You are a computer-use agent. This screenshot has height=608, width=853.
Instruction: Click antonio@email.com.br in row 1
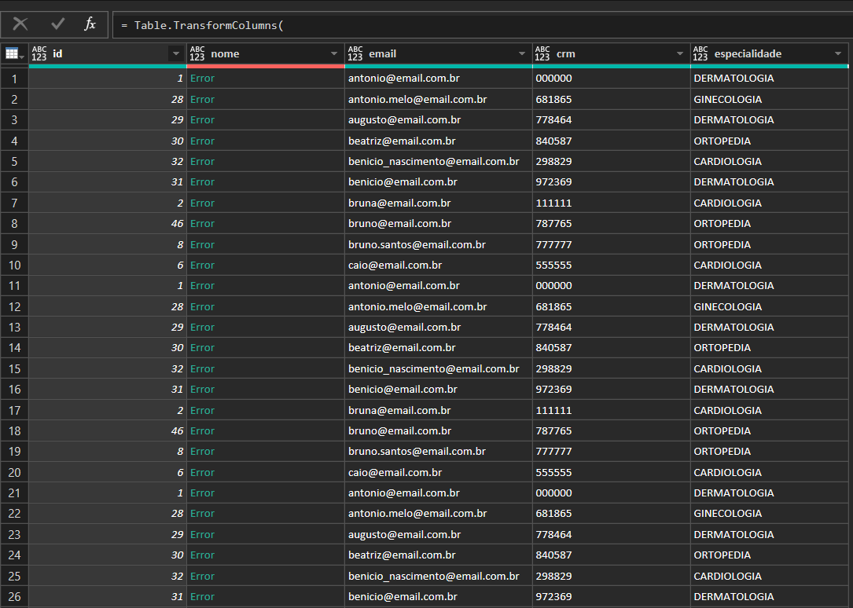[403, 79]
